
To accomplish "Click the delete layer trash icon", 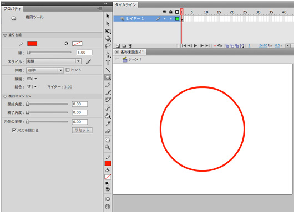I will click(x=130, y=45).
